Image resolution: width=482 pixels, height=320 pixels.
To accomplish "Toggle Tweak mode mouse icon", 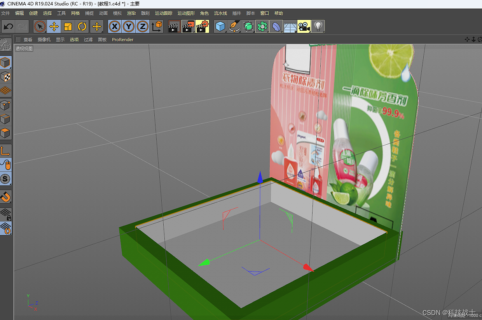I will click(x=5, y=165).
